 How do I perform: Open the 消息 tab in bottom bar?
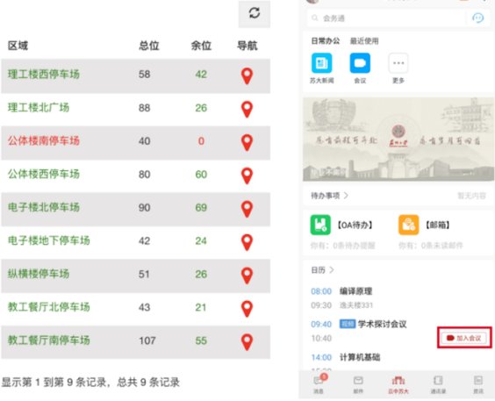point(319,384)
